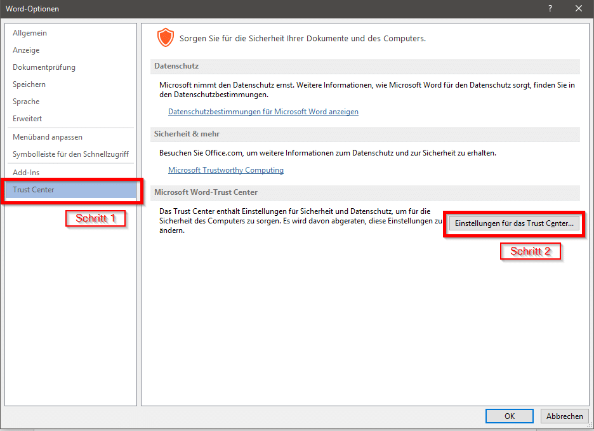594x431 pixels.
Task: Select the Allgemein category
Action: [x=30, y=33]
